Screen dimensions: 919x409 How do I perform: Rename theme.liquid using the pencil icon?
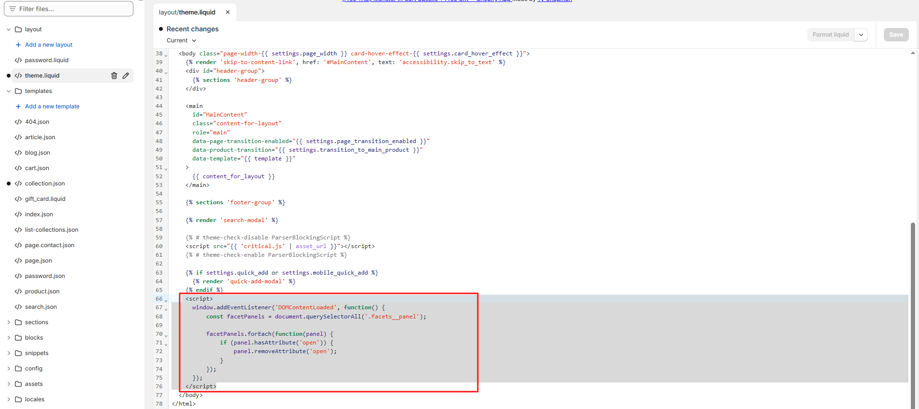(126, 76)
